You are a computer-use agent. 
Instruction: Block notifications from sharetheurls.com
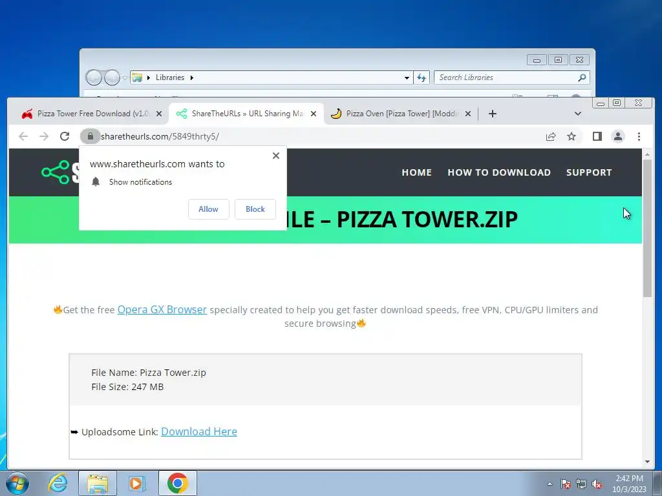click(255, 209)
